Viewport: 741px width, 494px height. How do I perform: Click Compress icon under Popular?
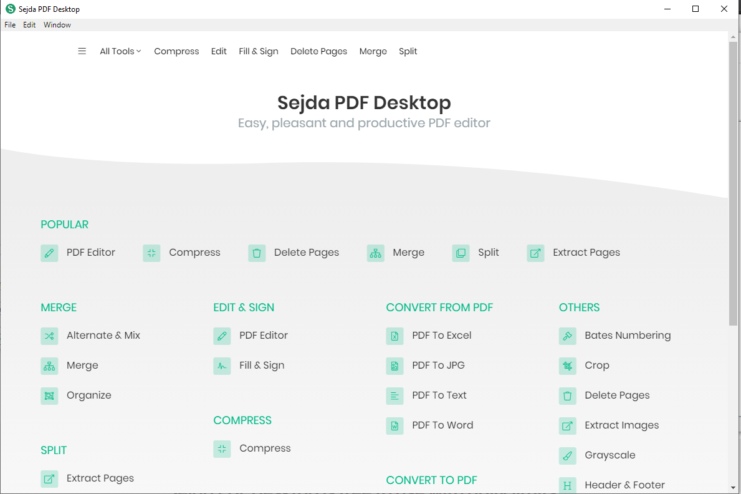pos(151,253)
